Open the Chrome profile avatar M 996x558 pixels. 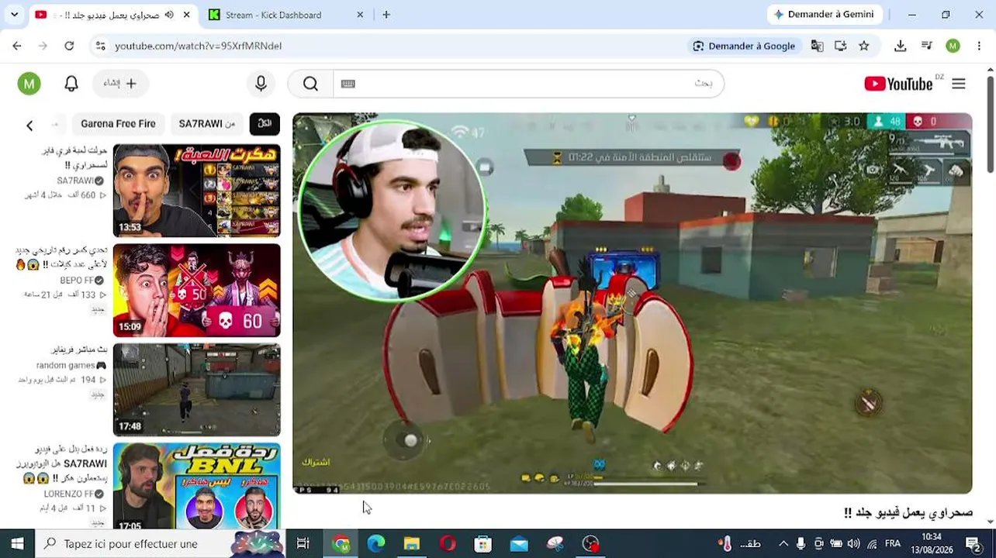(x=953, y=46)
